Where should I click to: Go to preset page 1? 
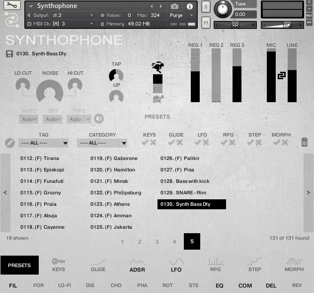click(122, 242)
